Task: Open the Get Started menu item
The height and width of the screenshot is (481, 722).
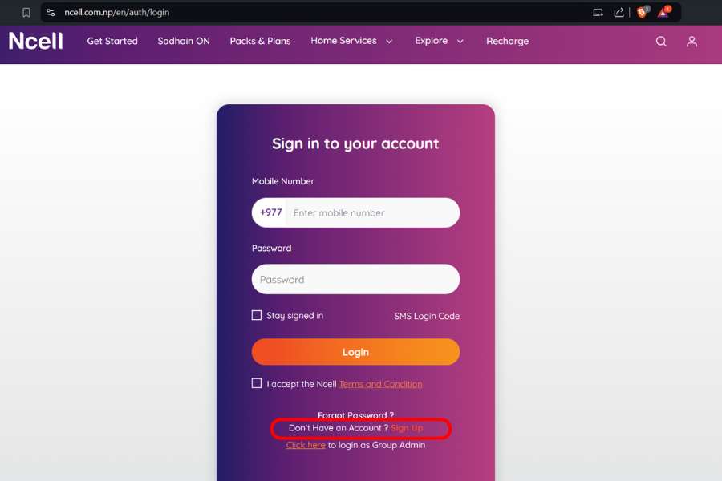Action: pos(112,41)
